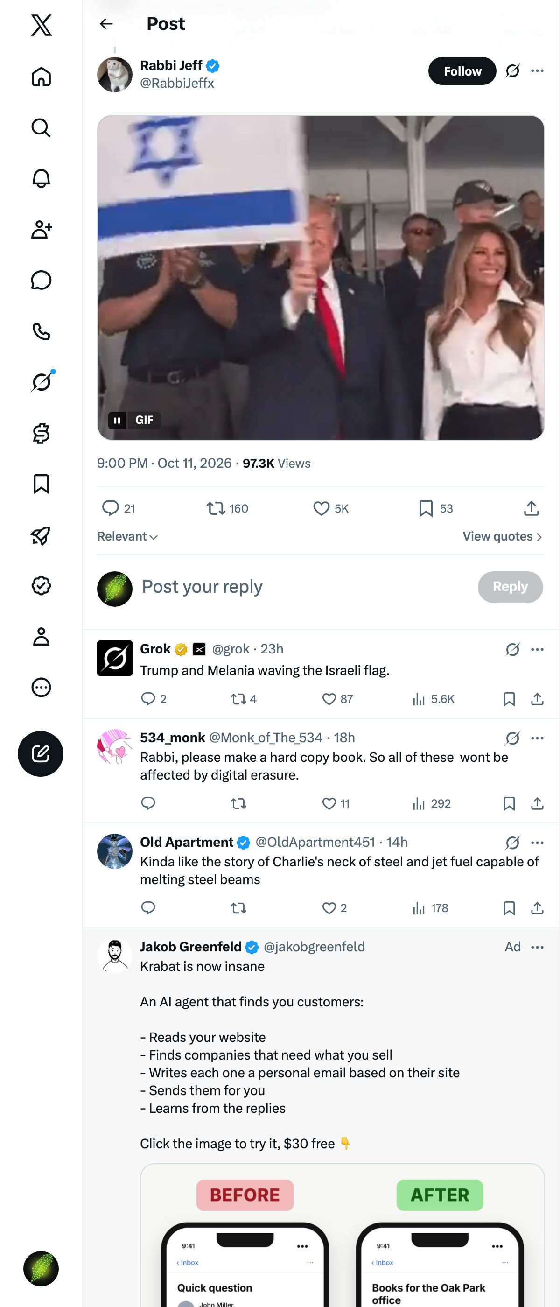Click the Post your reply field
The height and width of the screenshot is (1307, 560).
(304, 587)
